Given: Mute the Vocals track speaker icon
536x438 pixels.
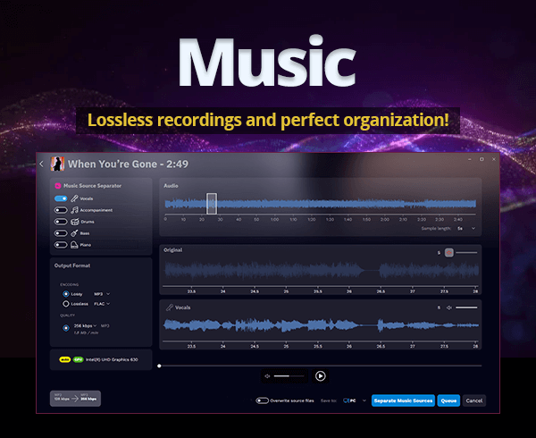Looking at the screenshot, I should pyautogui.click(x=449, y=307).
